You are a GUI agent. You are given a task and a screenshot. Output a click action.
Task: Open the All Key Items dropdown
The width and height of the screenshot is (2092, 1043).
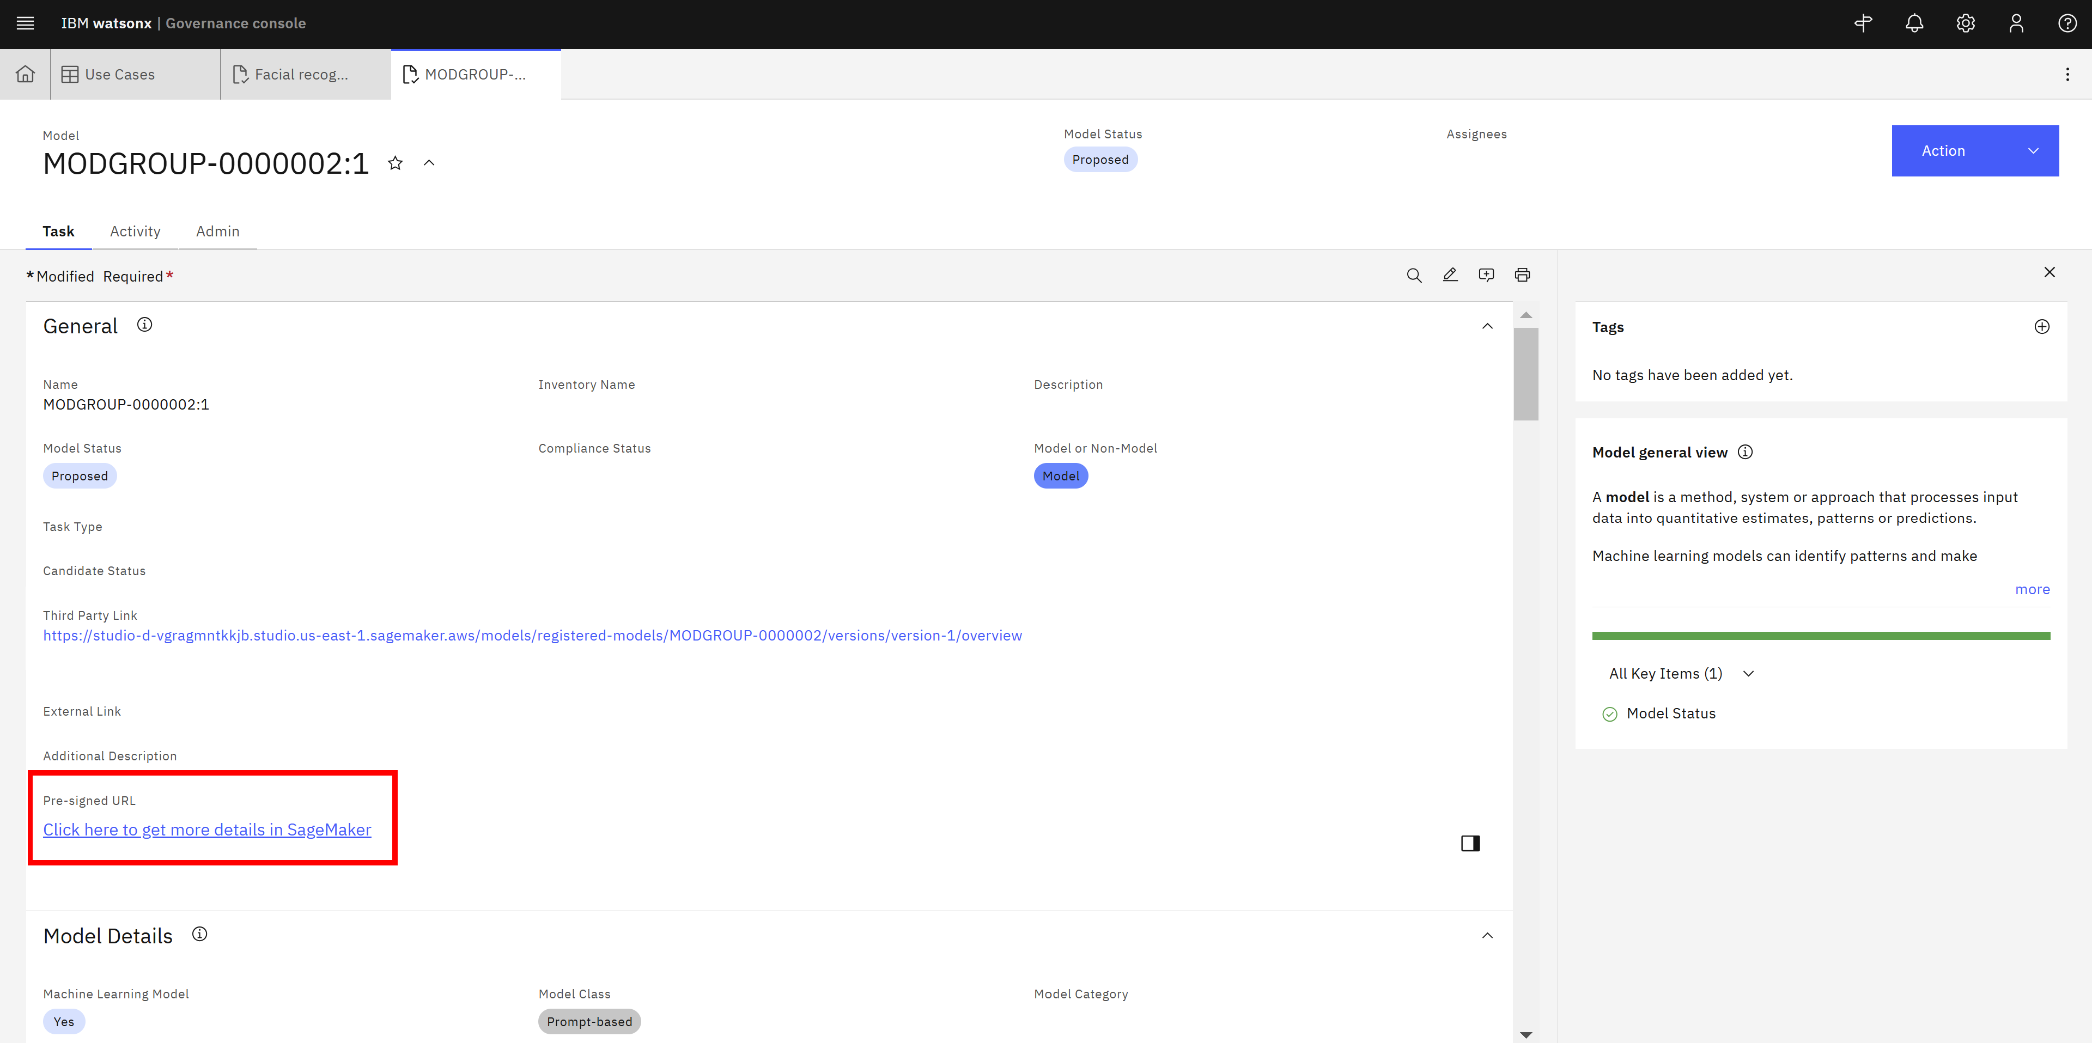click(1748, 673)
